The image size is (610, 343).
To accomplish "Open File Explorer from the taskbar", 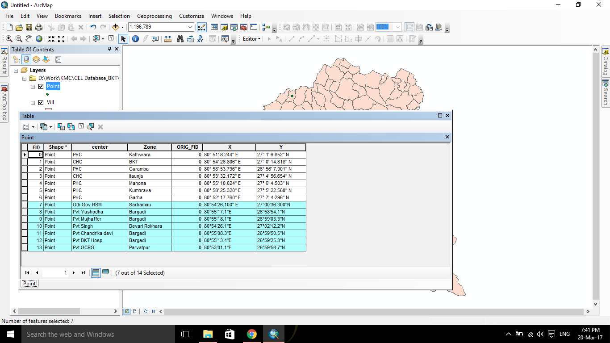I will pyautogui.click(x=208, y=334).
